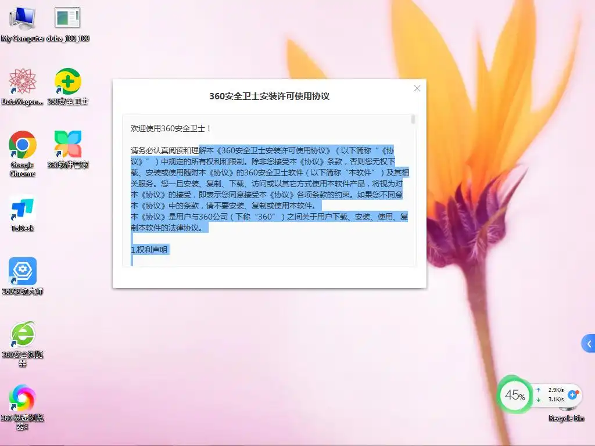Image resolution: width=595 pixels, height=446 pixels.
Task: Click the 1.权利声明 heading
Action: click(x=149, y=250)
